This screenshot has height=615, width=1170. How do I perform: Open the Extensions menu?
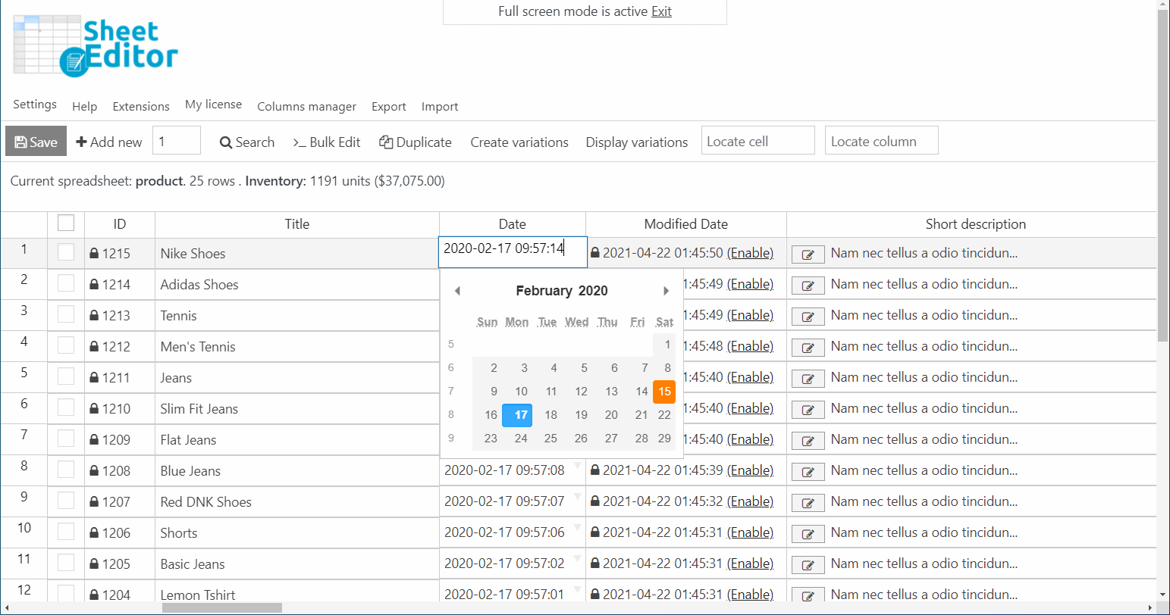pyautogui.click(x=141, y=107)
